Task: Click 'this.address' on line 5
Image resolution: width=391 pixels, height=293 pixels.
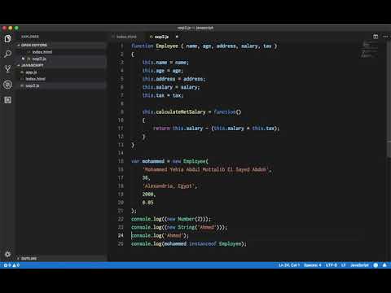Action: 159,79
